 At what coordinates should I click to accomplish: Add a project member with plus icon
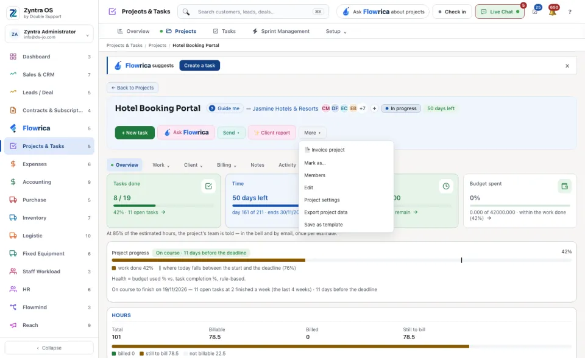pos(374,108)
